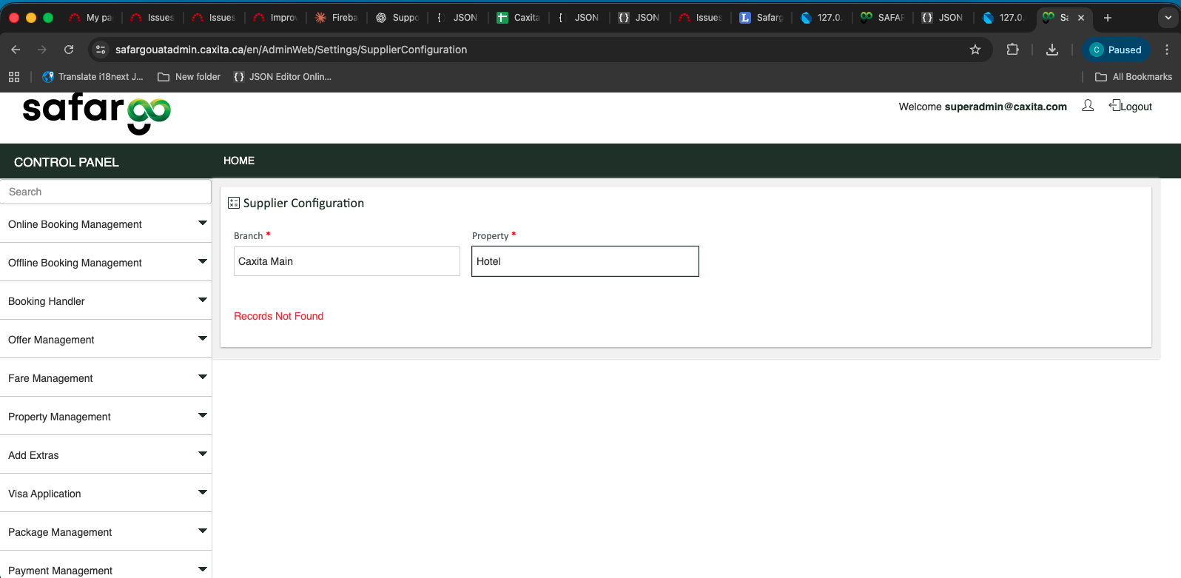Viewport: 1181px width, 578px height.
Task: Open the Chrome three-dot menu
Action: [1166, 50]
